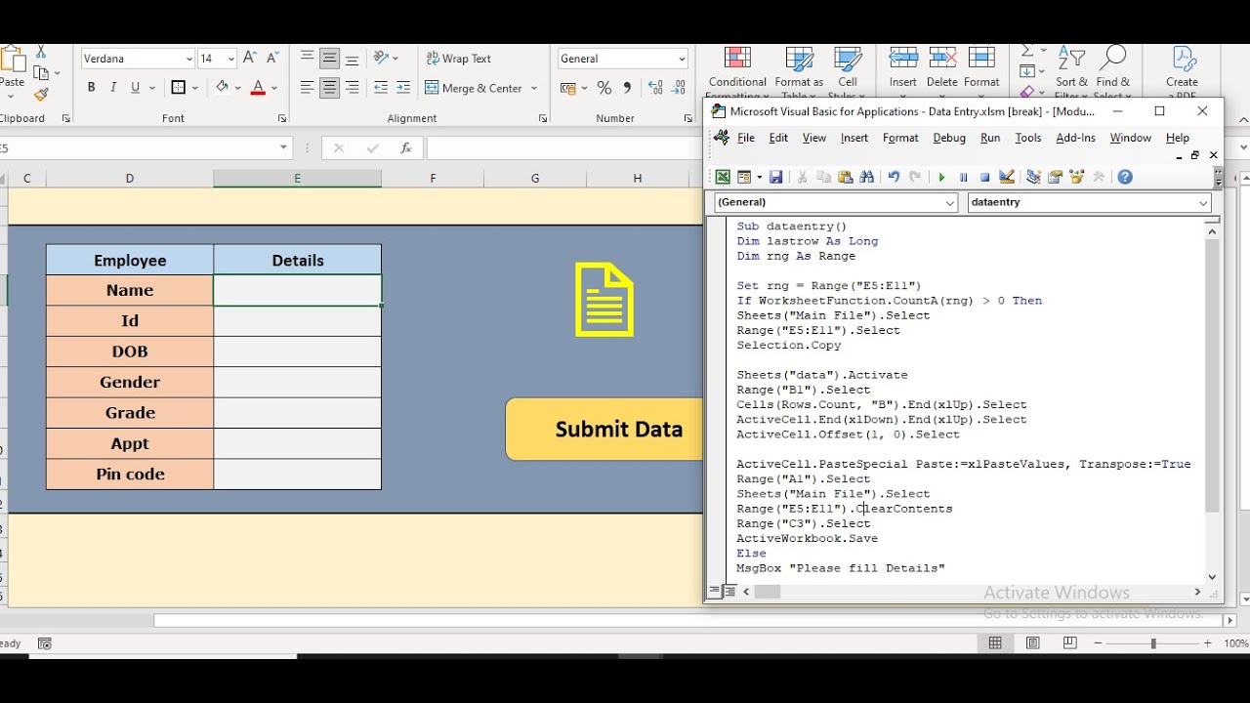This screenshot has width=1250, height=703.
Task: Click Increase Indent icon
Action: click(x=403, y=88)
